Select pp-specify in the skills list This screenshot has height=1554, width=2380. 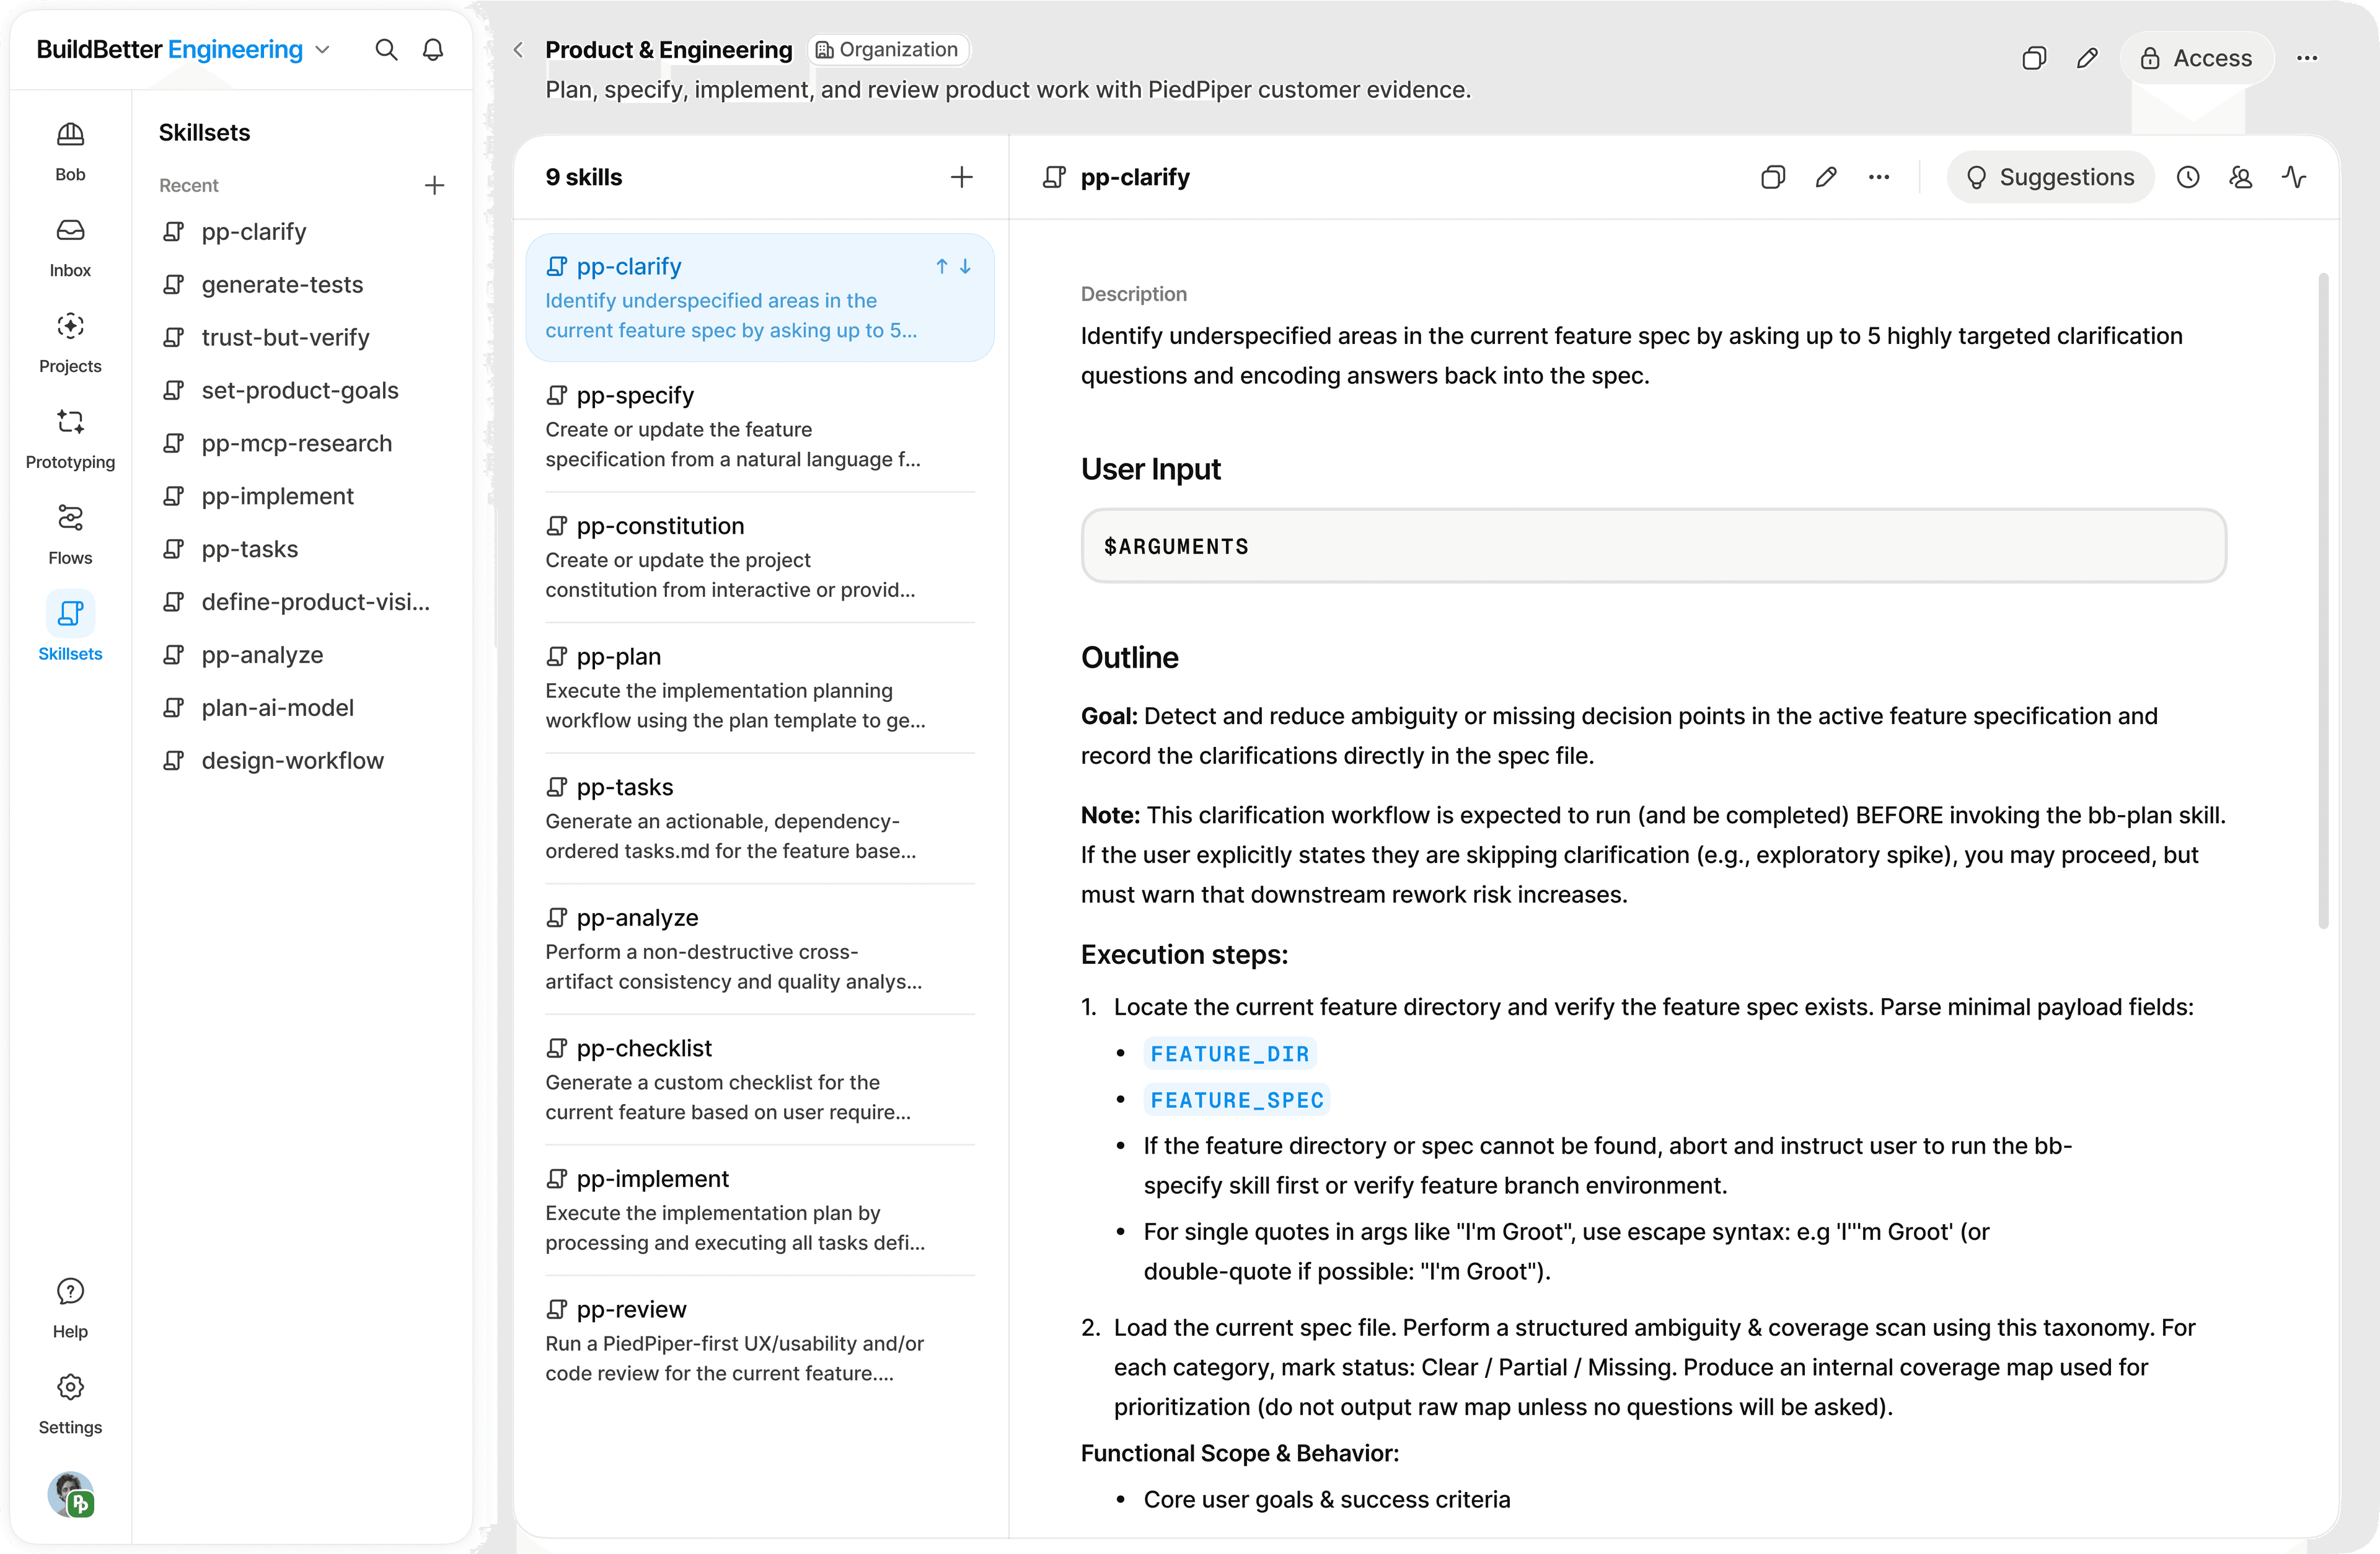(x=760, y=427)
